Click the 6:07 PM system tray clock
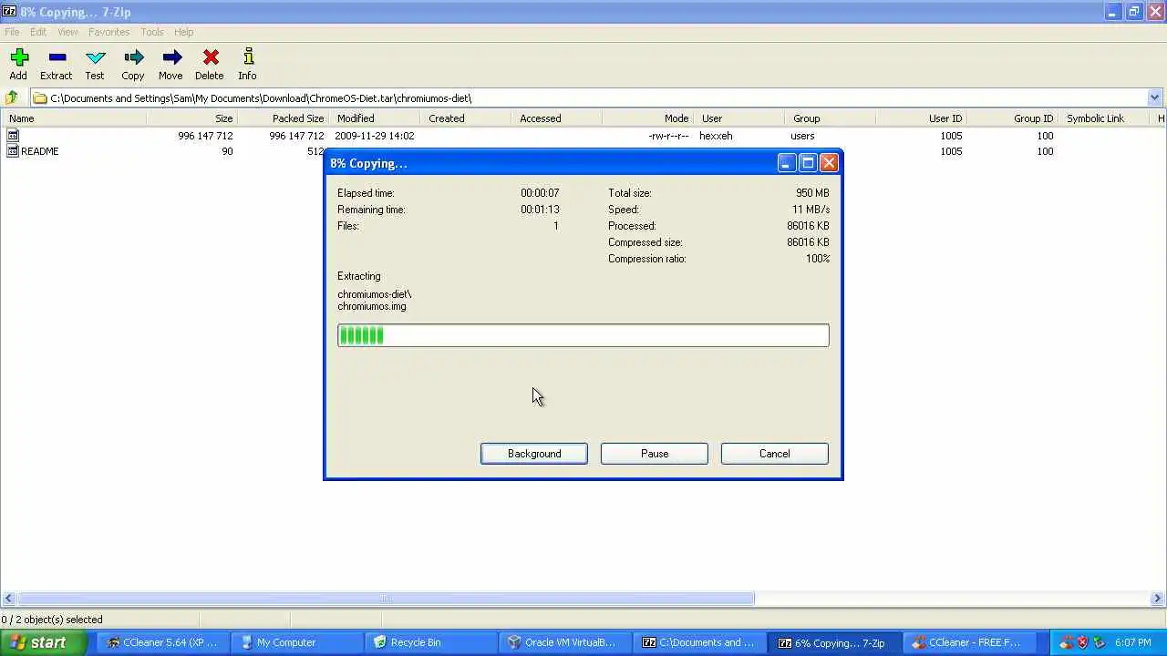The height and width of the screenshot is (656, 1167). 1133,642
